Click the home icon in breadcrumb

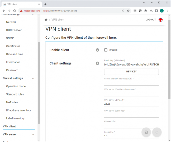pos(46,19)
